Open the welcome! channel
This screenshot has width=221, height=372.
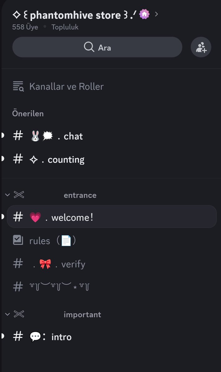coord(112,217)
